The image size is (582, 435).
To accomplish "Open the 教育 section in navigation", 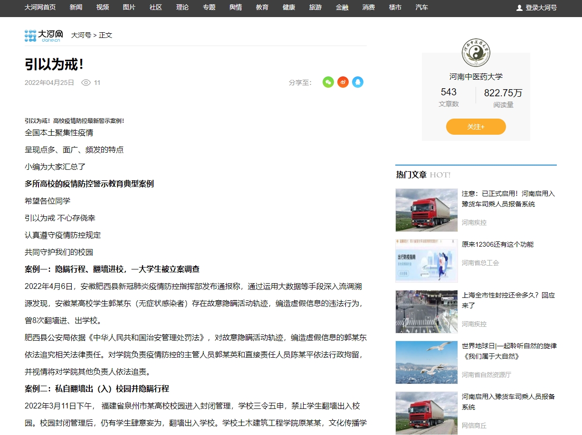I will (262, 8).
